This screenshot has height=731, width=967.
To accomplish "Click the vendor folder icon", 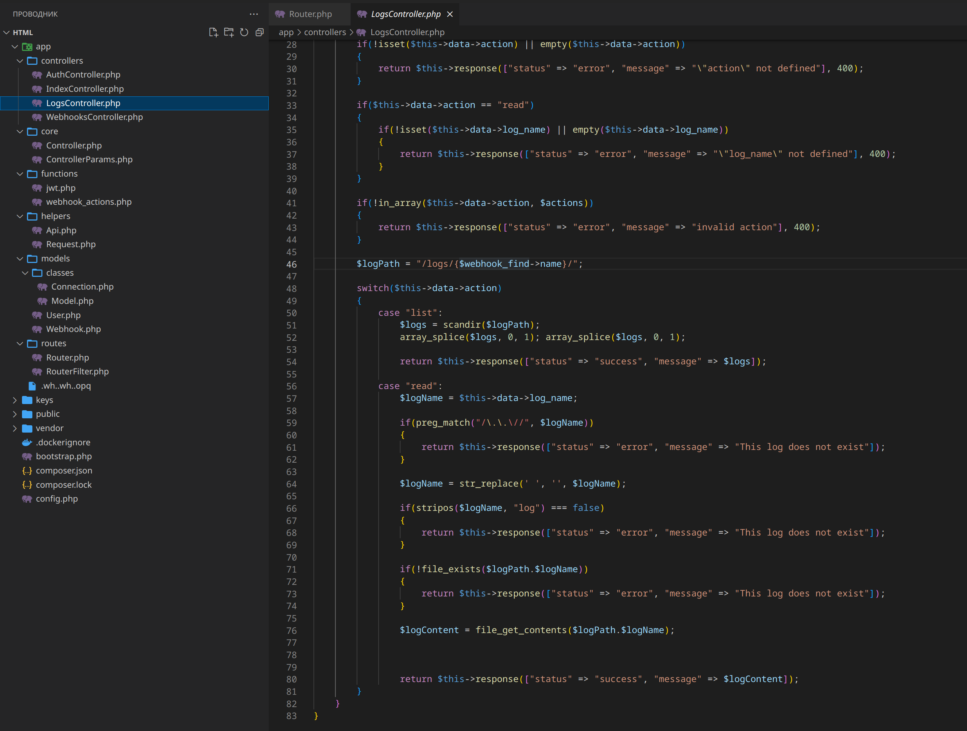I will pos(27,428).
